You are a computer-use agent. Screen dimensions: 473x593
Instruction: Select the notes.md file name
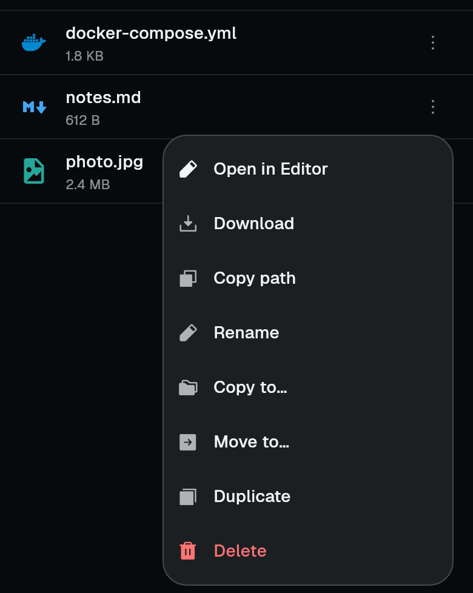[103, 98]
